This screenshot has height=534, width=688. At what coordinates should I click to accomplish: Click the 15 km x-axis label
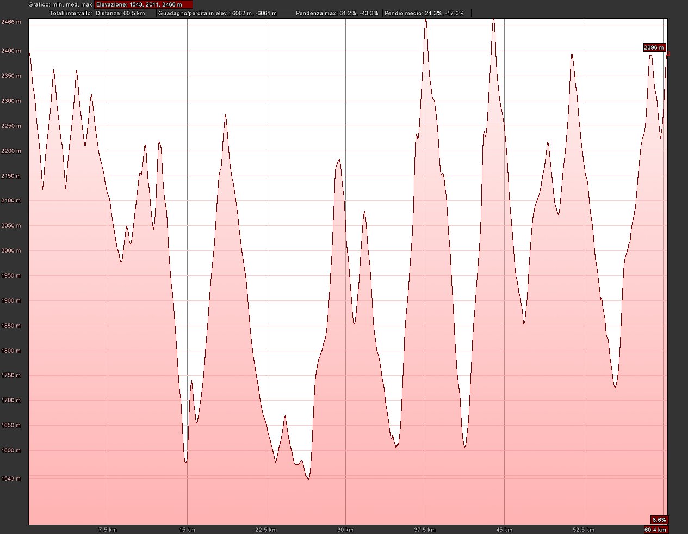187,530
